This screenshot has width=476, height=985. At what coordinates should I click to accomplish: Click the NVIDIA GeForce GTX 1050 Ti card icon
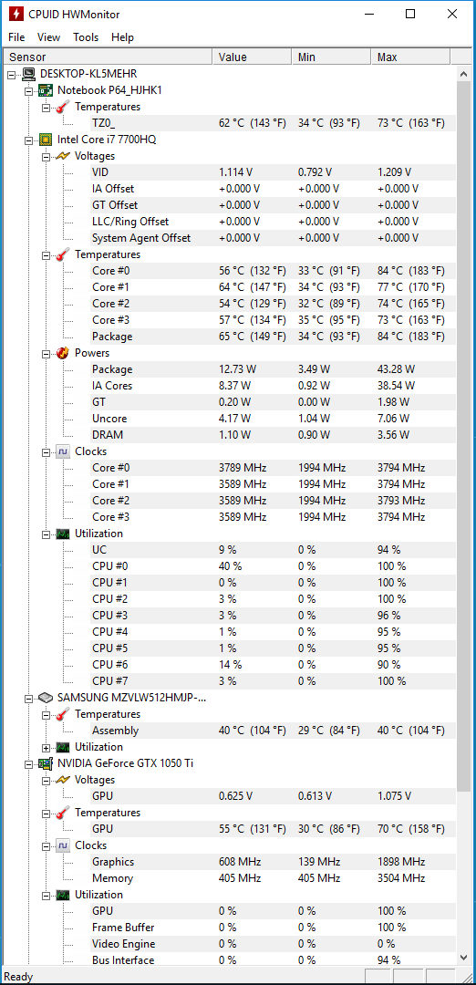tap(46, 763)
